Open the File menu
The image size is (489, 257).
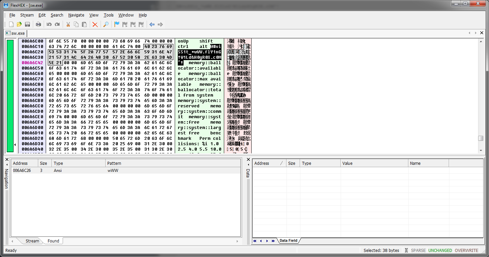12,15
